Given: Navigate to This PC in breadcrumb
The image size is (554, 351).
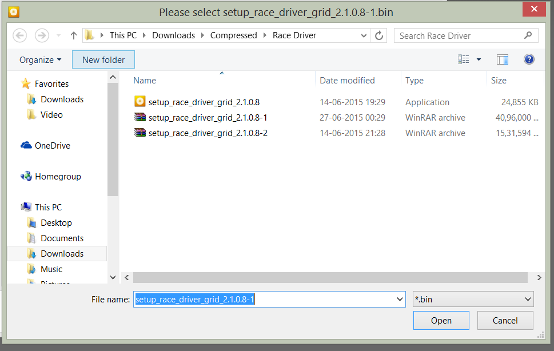Looking at the screenshot, I should coord(123,35).
